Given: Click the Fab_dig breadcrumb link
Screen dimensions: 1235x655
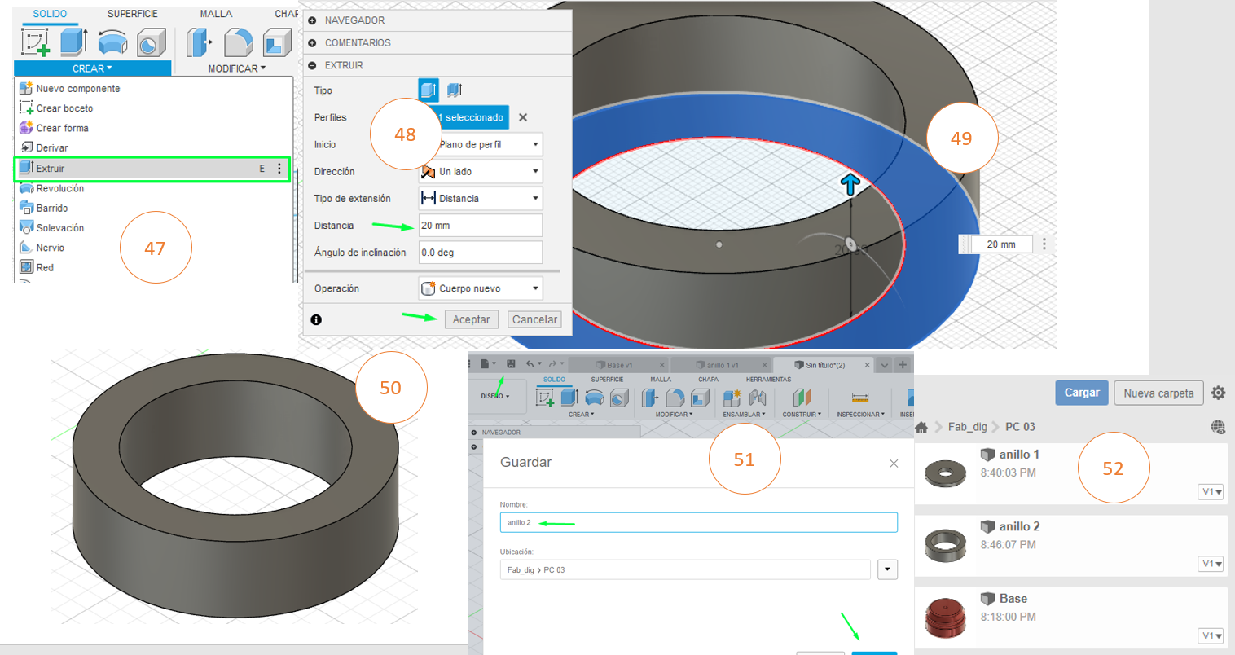Looking at the screenshot, I should [968, 427].
